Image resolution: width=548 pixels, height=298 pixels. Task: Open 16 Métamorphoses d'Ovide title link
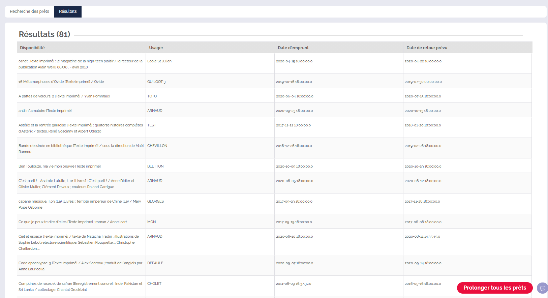[61, 82]
